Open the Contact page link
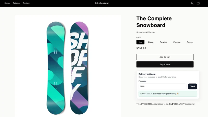The height and width of the screenshot is (117, 208). point(26,3)
